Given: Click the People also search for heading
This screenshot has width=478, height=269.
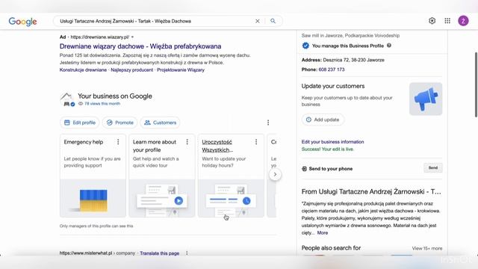Looking at the screenshot, I should click(331, 248).
